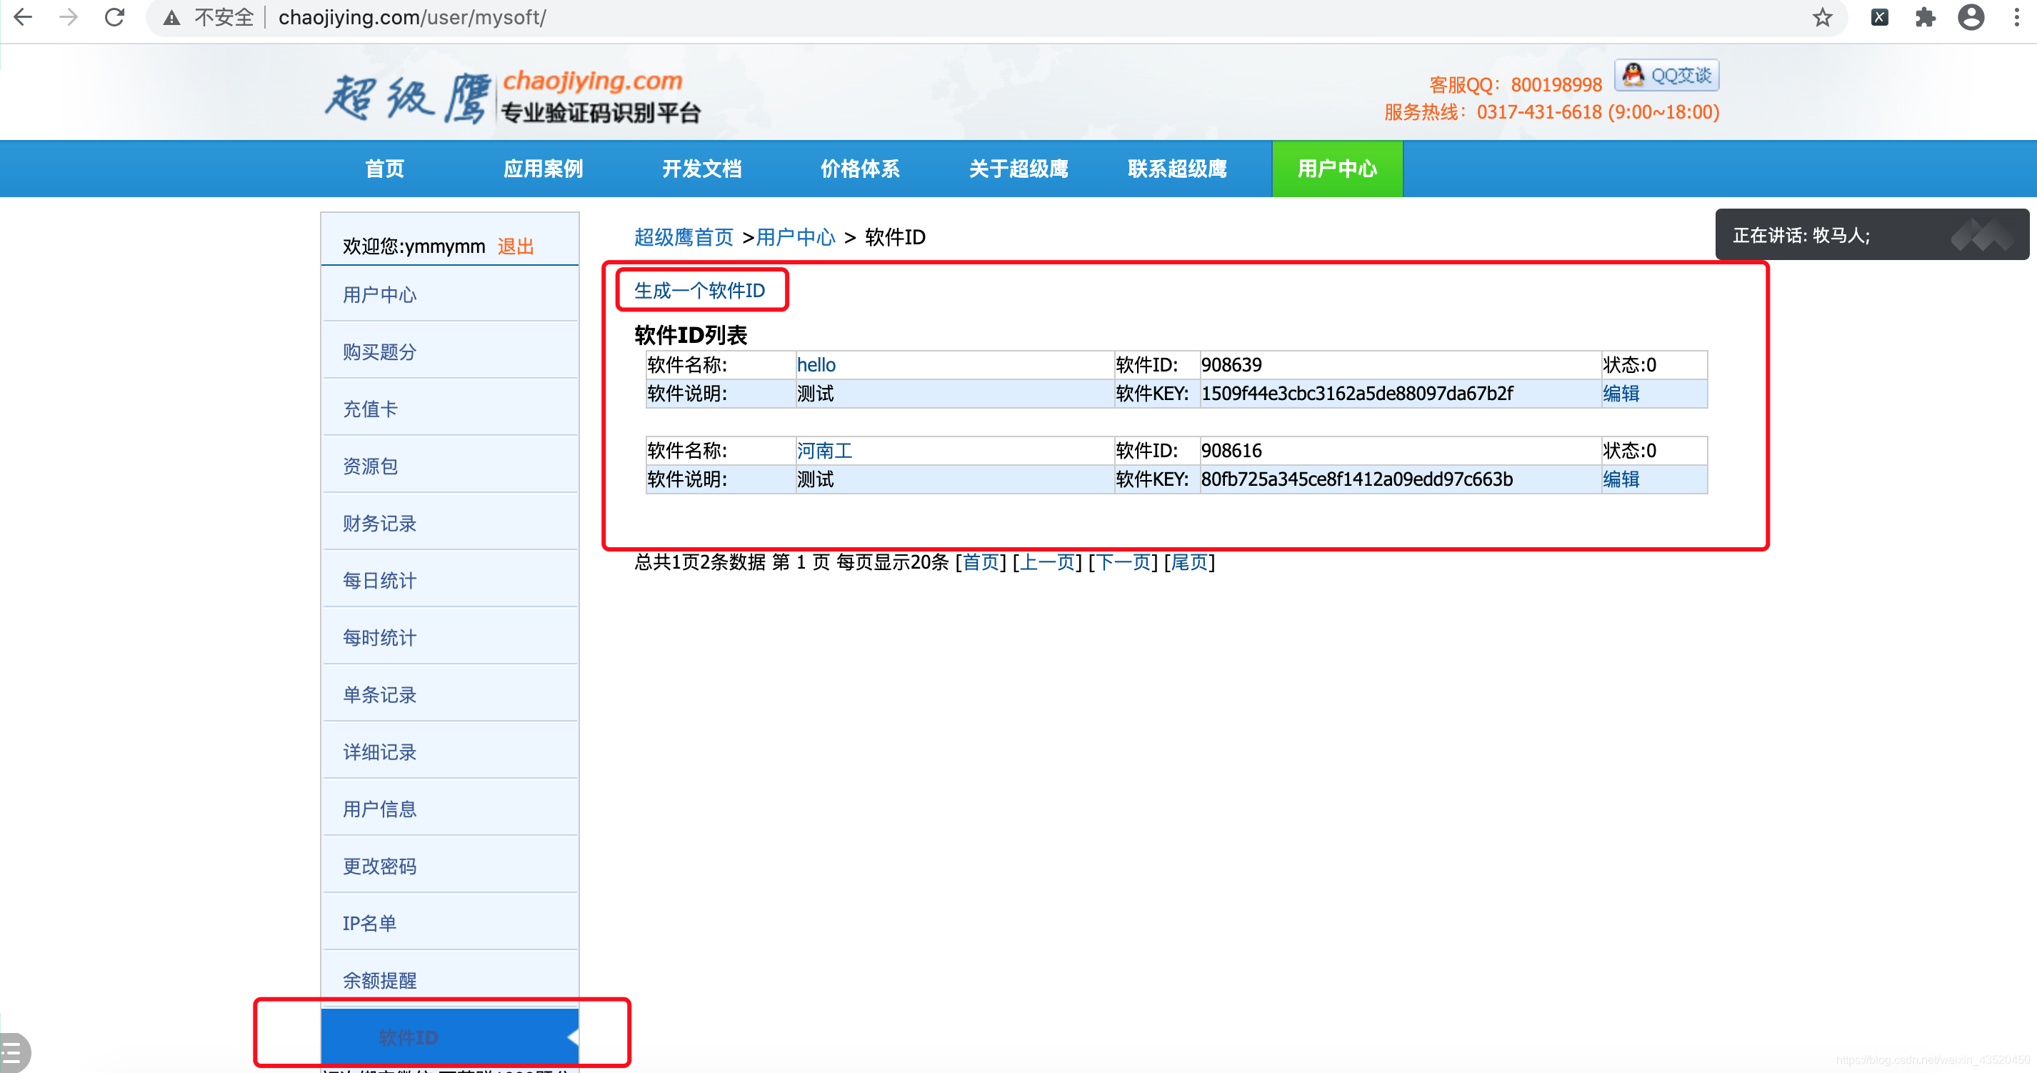
Task: Click the QQ交谈 chat icon button
Action: click(x=1666, y=76)
